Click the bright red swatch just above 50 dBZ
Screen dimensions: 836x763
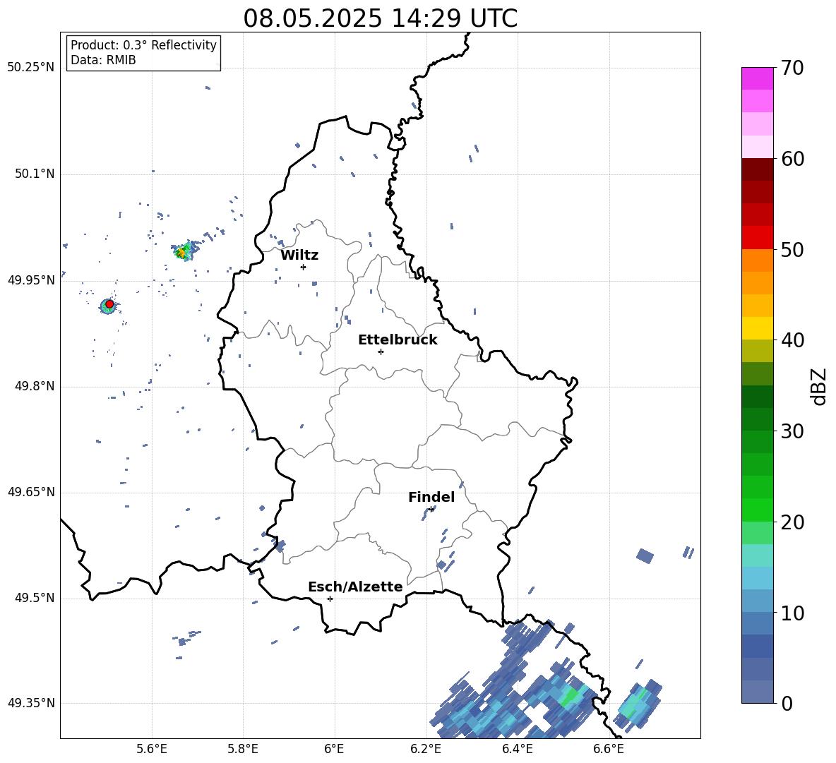click(757, 238)
